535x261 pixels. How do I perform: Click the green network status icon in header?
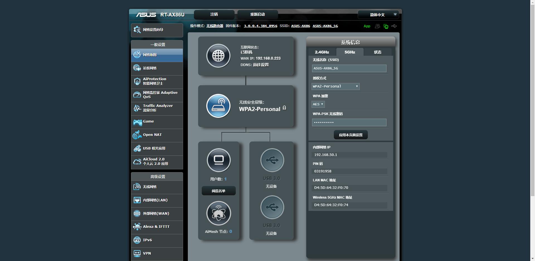386,26
